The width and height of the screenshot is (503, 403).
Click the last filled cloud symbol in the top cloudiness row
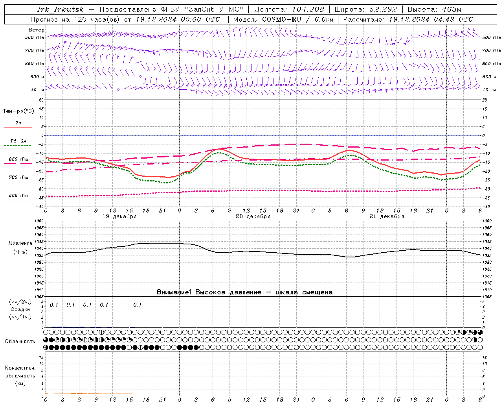coord(480,333)
